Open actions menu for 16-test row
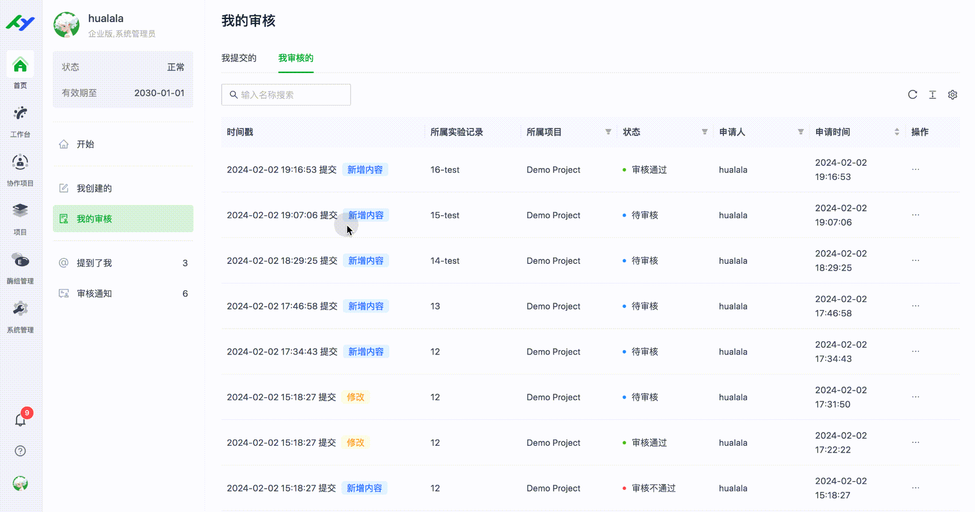This screenshot has width=975, height=512. (x=915, y=170)
